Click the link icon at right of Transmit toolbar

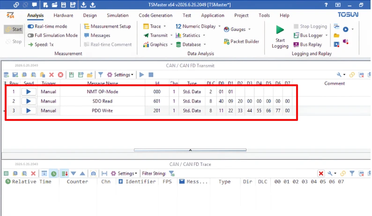352,75
